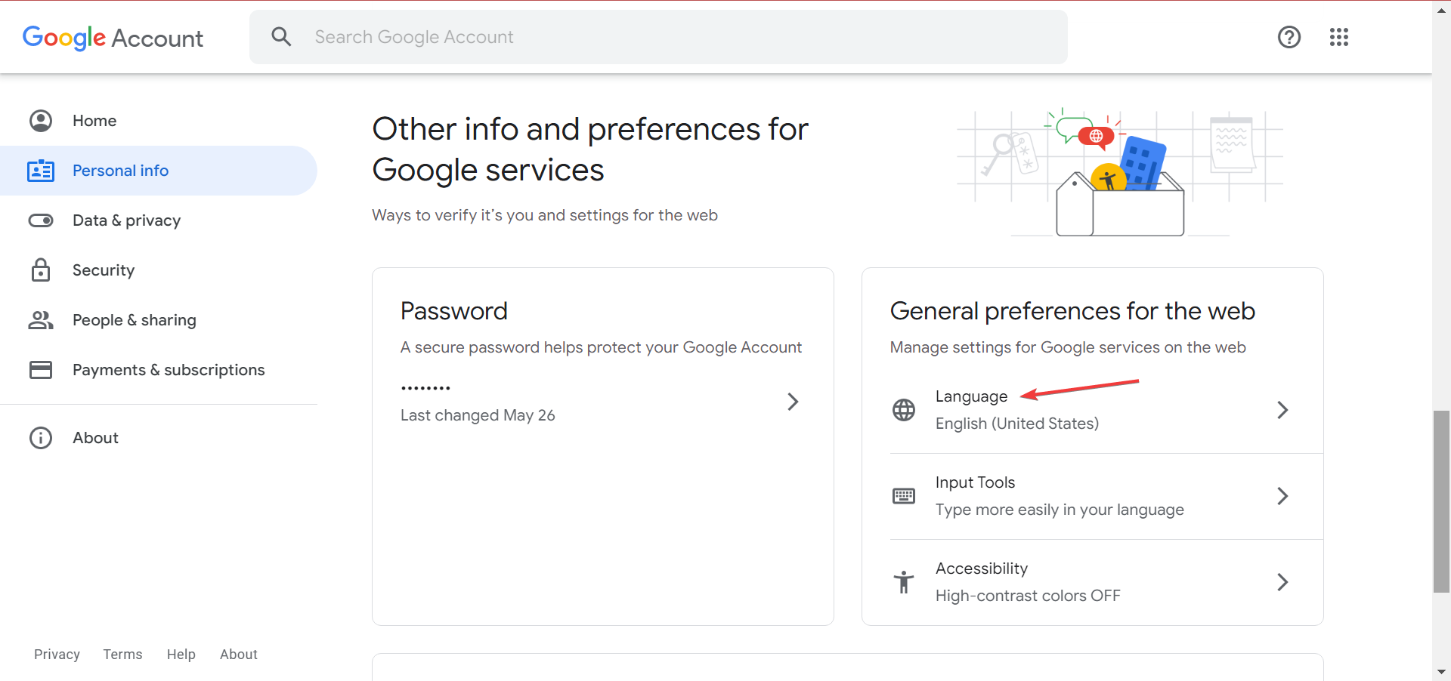This screenshot has width=1451, height=681.
Task: Click the Help footer link
Action: coord(181,655)
